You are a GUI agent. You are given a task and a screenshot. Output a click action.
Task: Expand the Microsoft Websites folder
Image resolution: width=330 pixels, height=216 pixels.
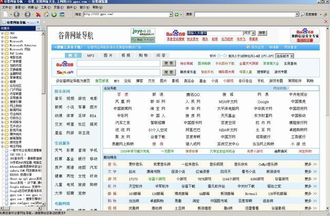tap(3, 45)
